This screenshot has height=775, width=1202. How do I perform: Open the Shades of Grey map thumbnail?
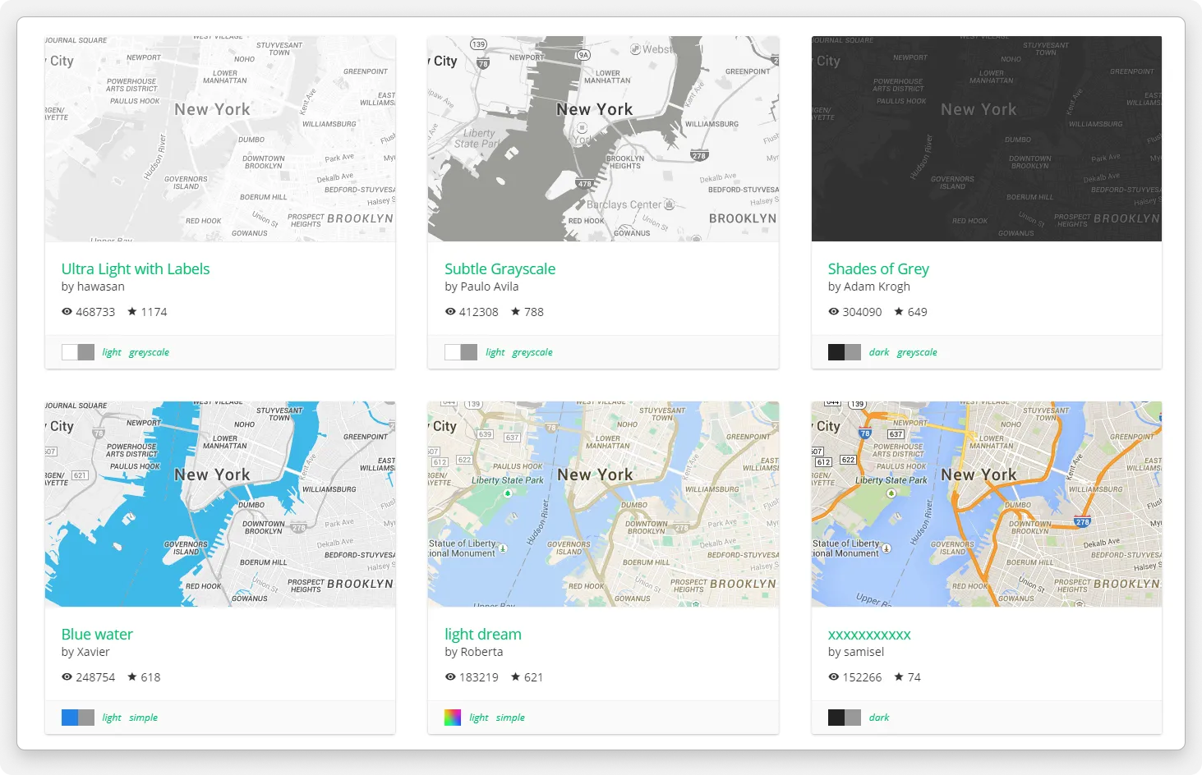point(987,139)
